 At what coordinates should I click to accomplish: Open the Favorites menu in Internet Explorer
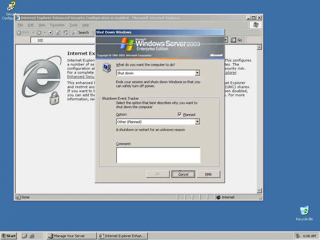point(57,25)
